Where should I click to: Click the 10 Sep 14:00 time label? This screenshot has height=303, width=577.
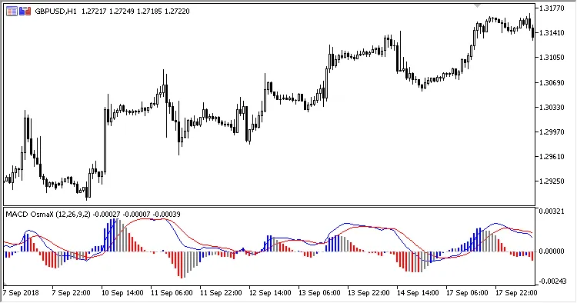(x=122, y=293)
